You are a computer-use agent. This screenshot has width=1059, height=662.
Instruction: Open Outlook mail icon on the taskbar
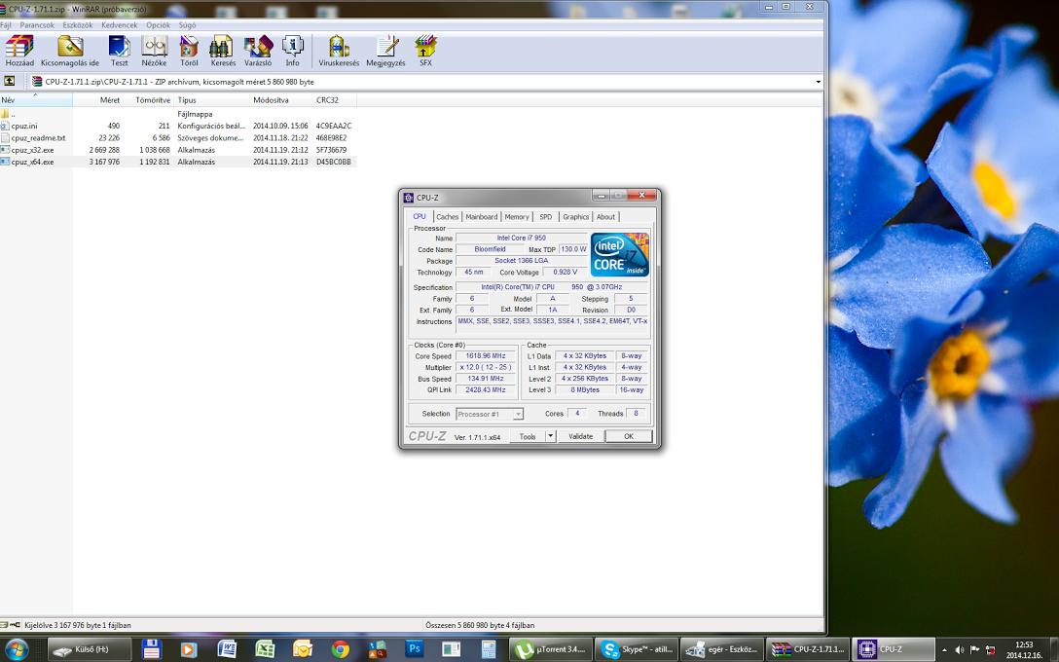303,650
